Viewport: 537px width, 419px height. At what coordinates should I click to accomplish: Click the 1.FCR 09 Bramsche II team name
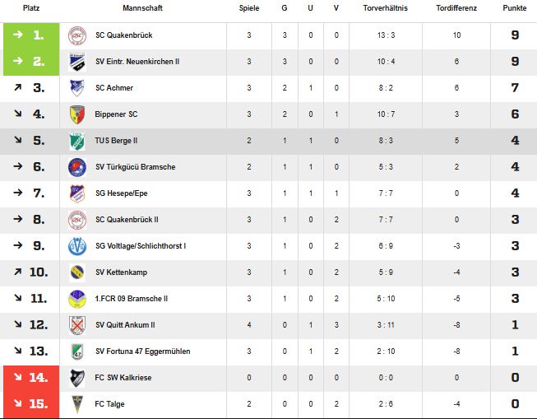(x=132, y=299)
